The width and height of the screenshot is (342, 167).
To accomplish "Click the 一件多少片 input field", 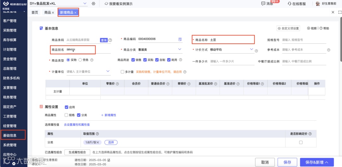I will point(232,61).
